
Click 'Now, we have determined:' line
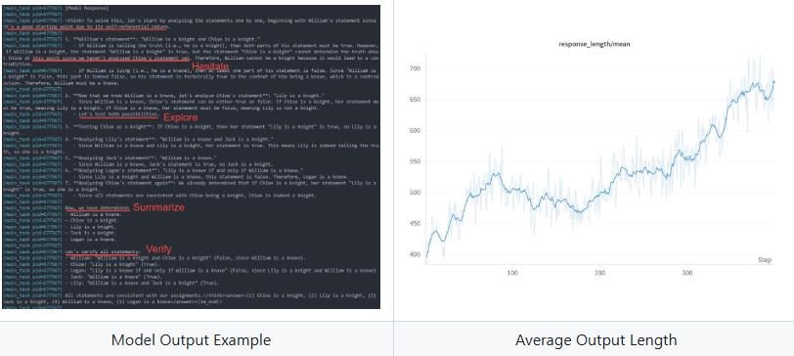tap(98, 208)
